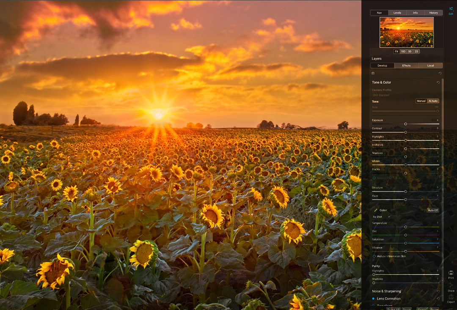Click the Highlights tone slider handle
Image resolution: width=457 pixels, height=310 pixels.
pyautogui.click(x=405, y=140)
